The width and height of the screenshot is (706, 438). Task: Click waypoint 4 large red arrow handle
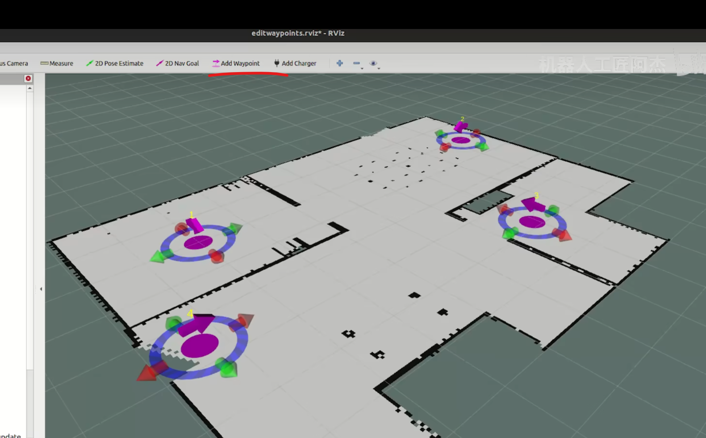[147, 374]
